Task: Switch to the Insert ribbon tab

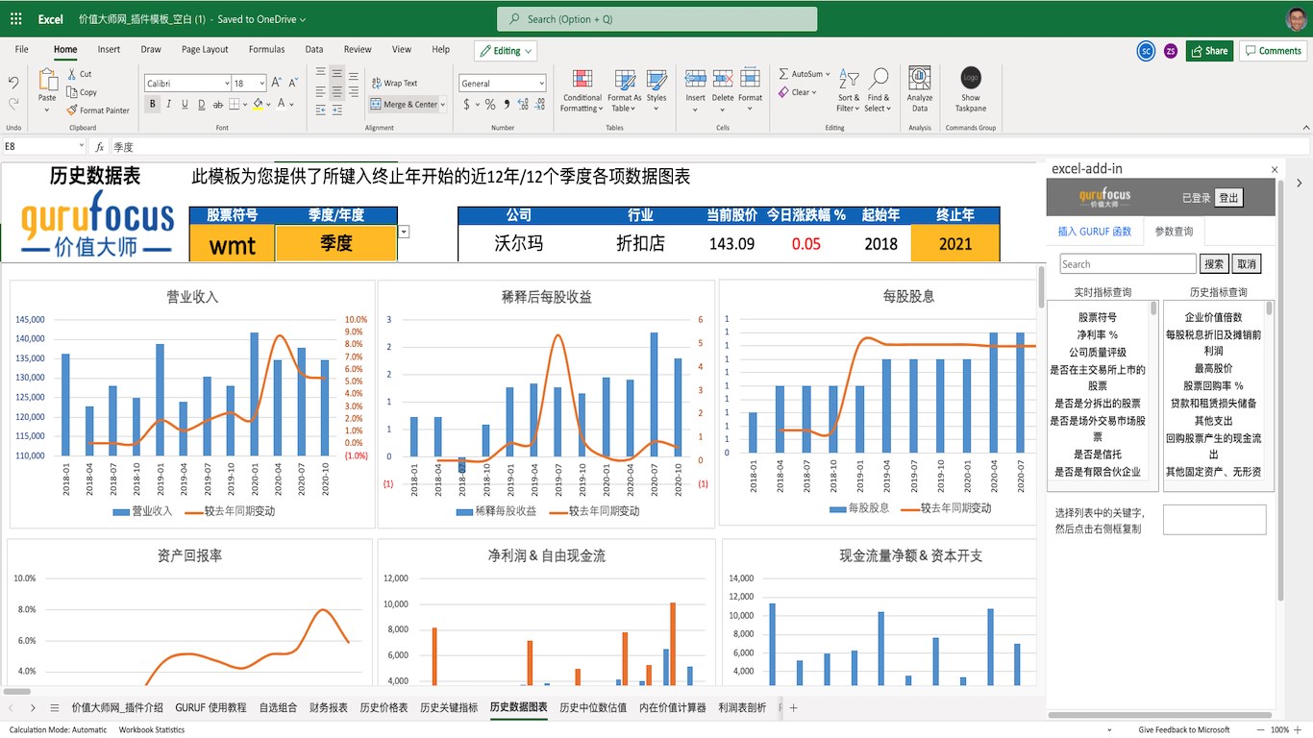Action: tap(109, 50)
